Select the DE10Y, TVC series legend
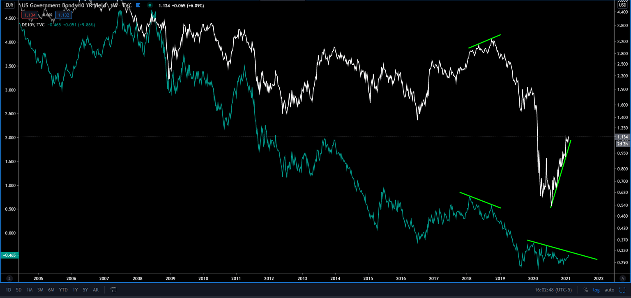Viewport: 631px width, 298px height. (x=33, y=25)
